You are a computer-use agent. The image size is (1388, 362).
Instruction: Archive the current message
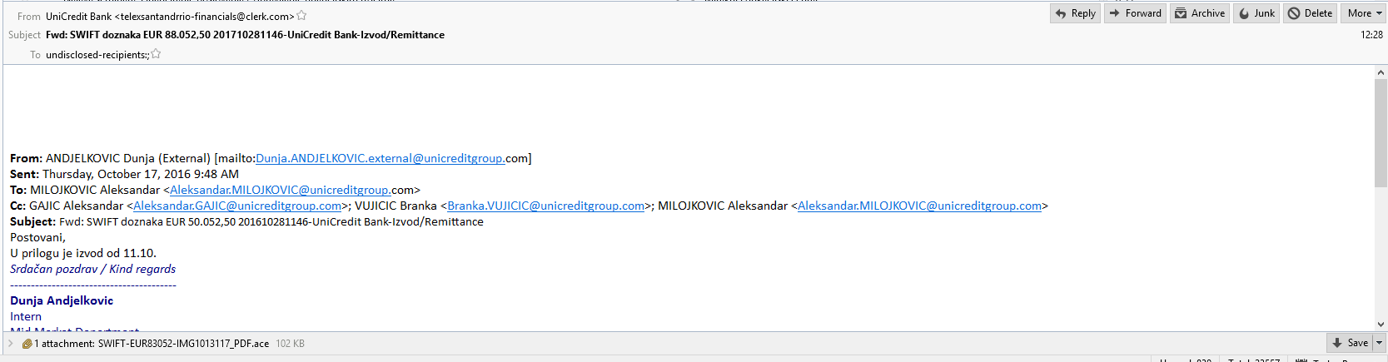(x=1200, y=13)
